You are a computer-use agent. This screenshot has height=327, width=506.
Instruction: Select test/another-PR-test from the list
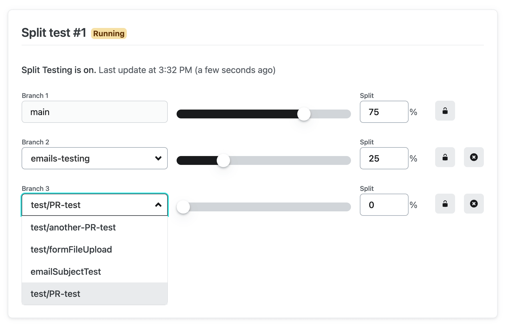point(73,227)
